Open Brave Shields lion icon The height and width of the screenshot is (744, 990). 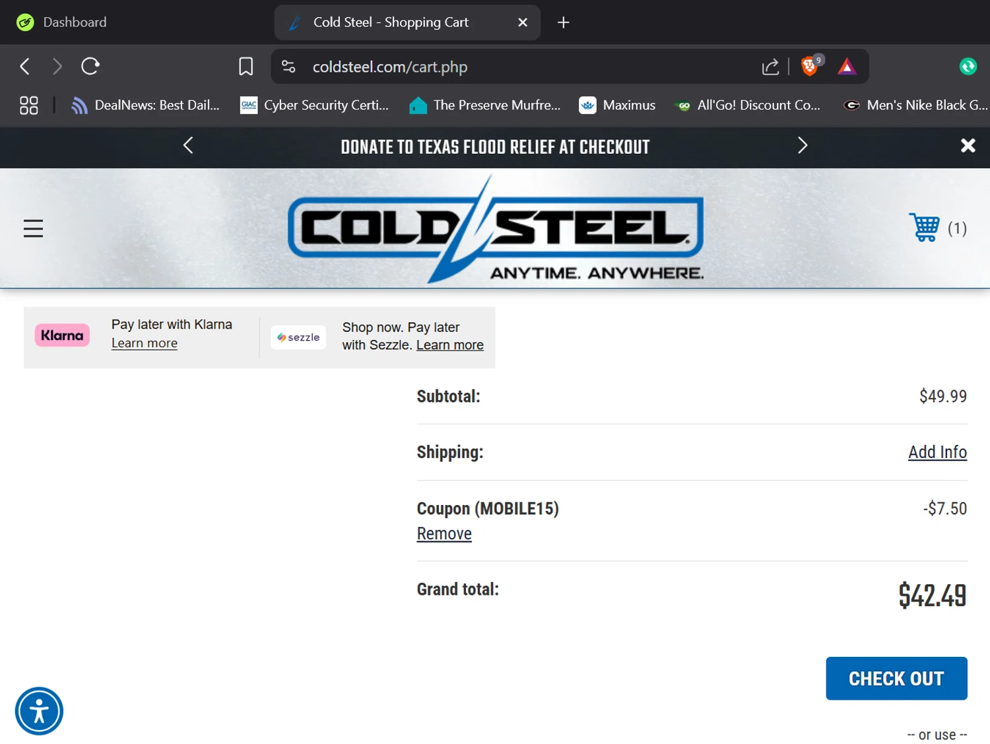811,65
